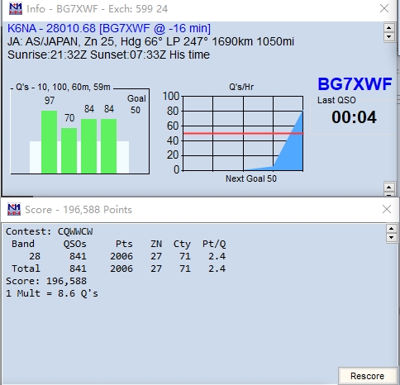400x385 pixels.
Task: Click the Goal 50 label
Action: (x=136, y=104)
